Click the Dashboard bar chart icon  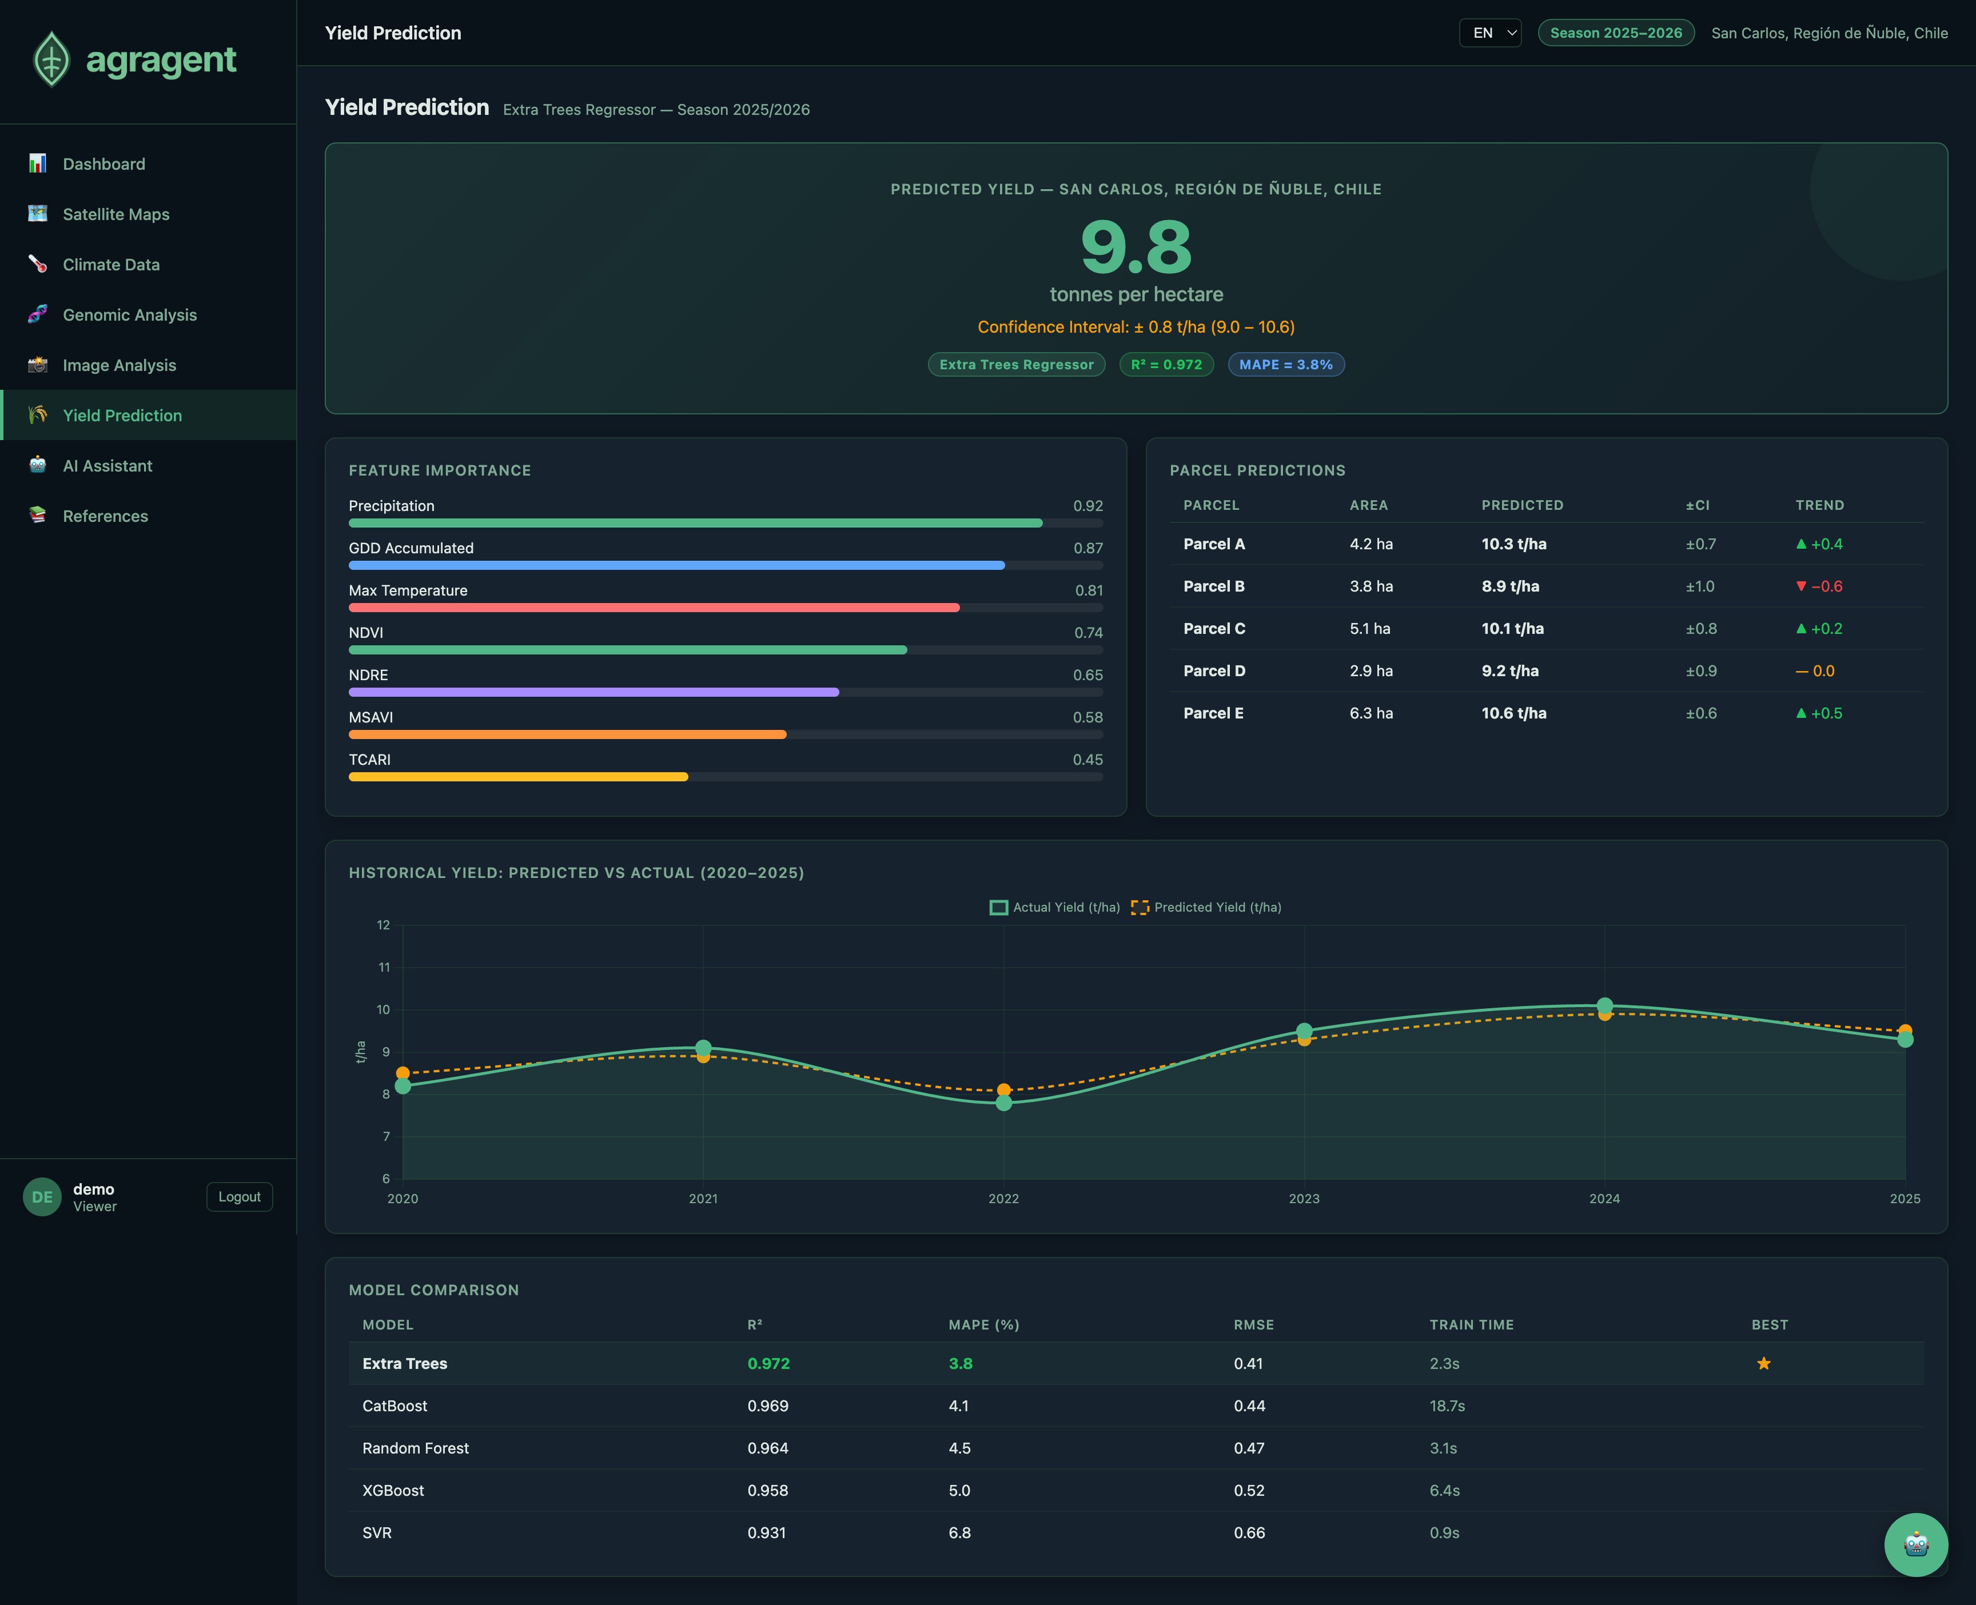coord(38,163)
